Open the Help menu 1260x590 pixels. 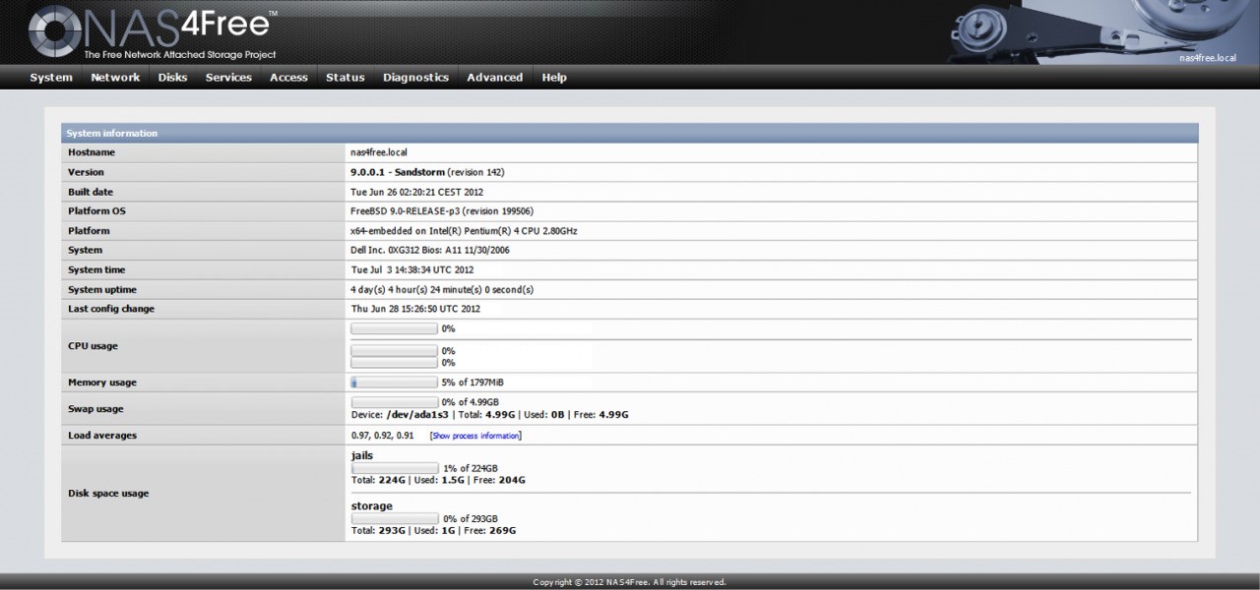(x=553, y=77)
